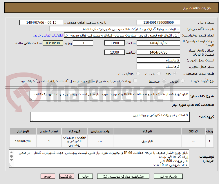Click the استان محل تحویل field
Image resolution: width=219 pixels, height=184 pixels.
[x=158, y=60]
